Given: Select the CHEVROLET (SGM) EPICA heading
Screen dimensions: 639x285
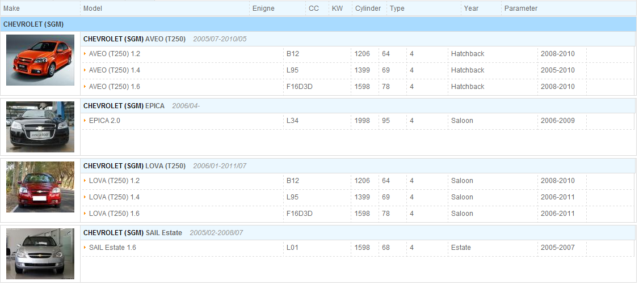Looking at the screenshot, I should pos(124,106).
